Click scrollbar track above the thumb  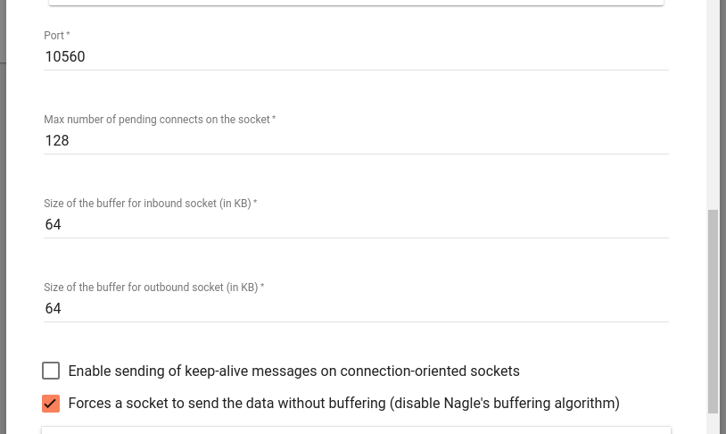pos(713,104)
